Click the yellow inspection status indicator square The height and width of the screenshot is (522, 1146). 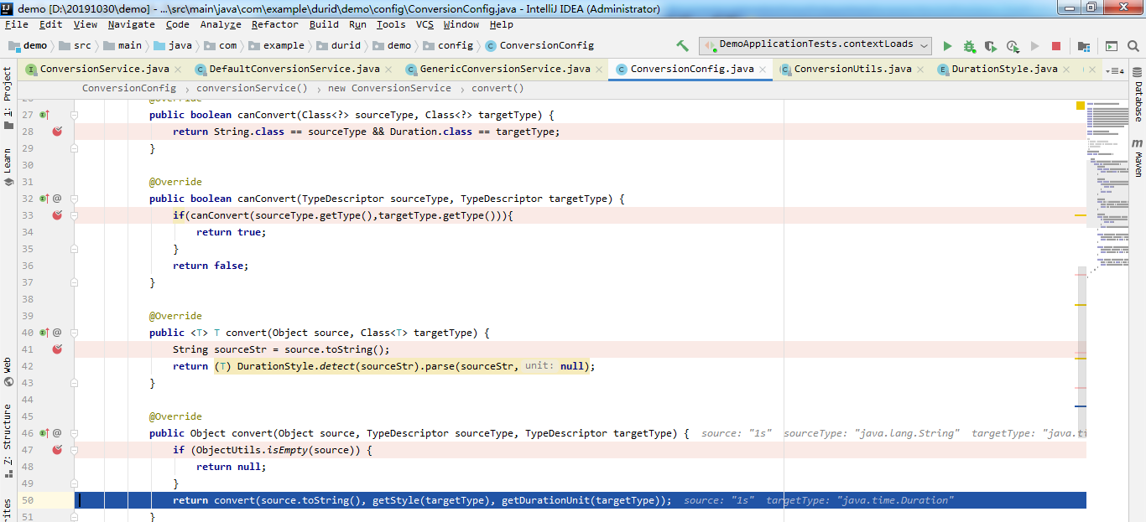coord(1081,106)
